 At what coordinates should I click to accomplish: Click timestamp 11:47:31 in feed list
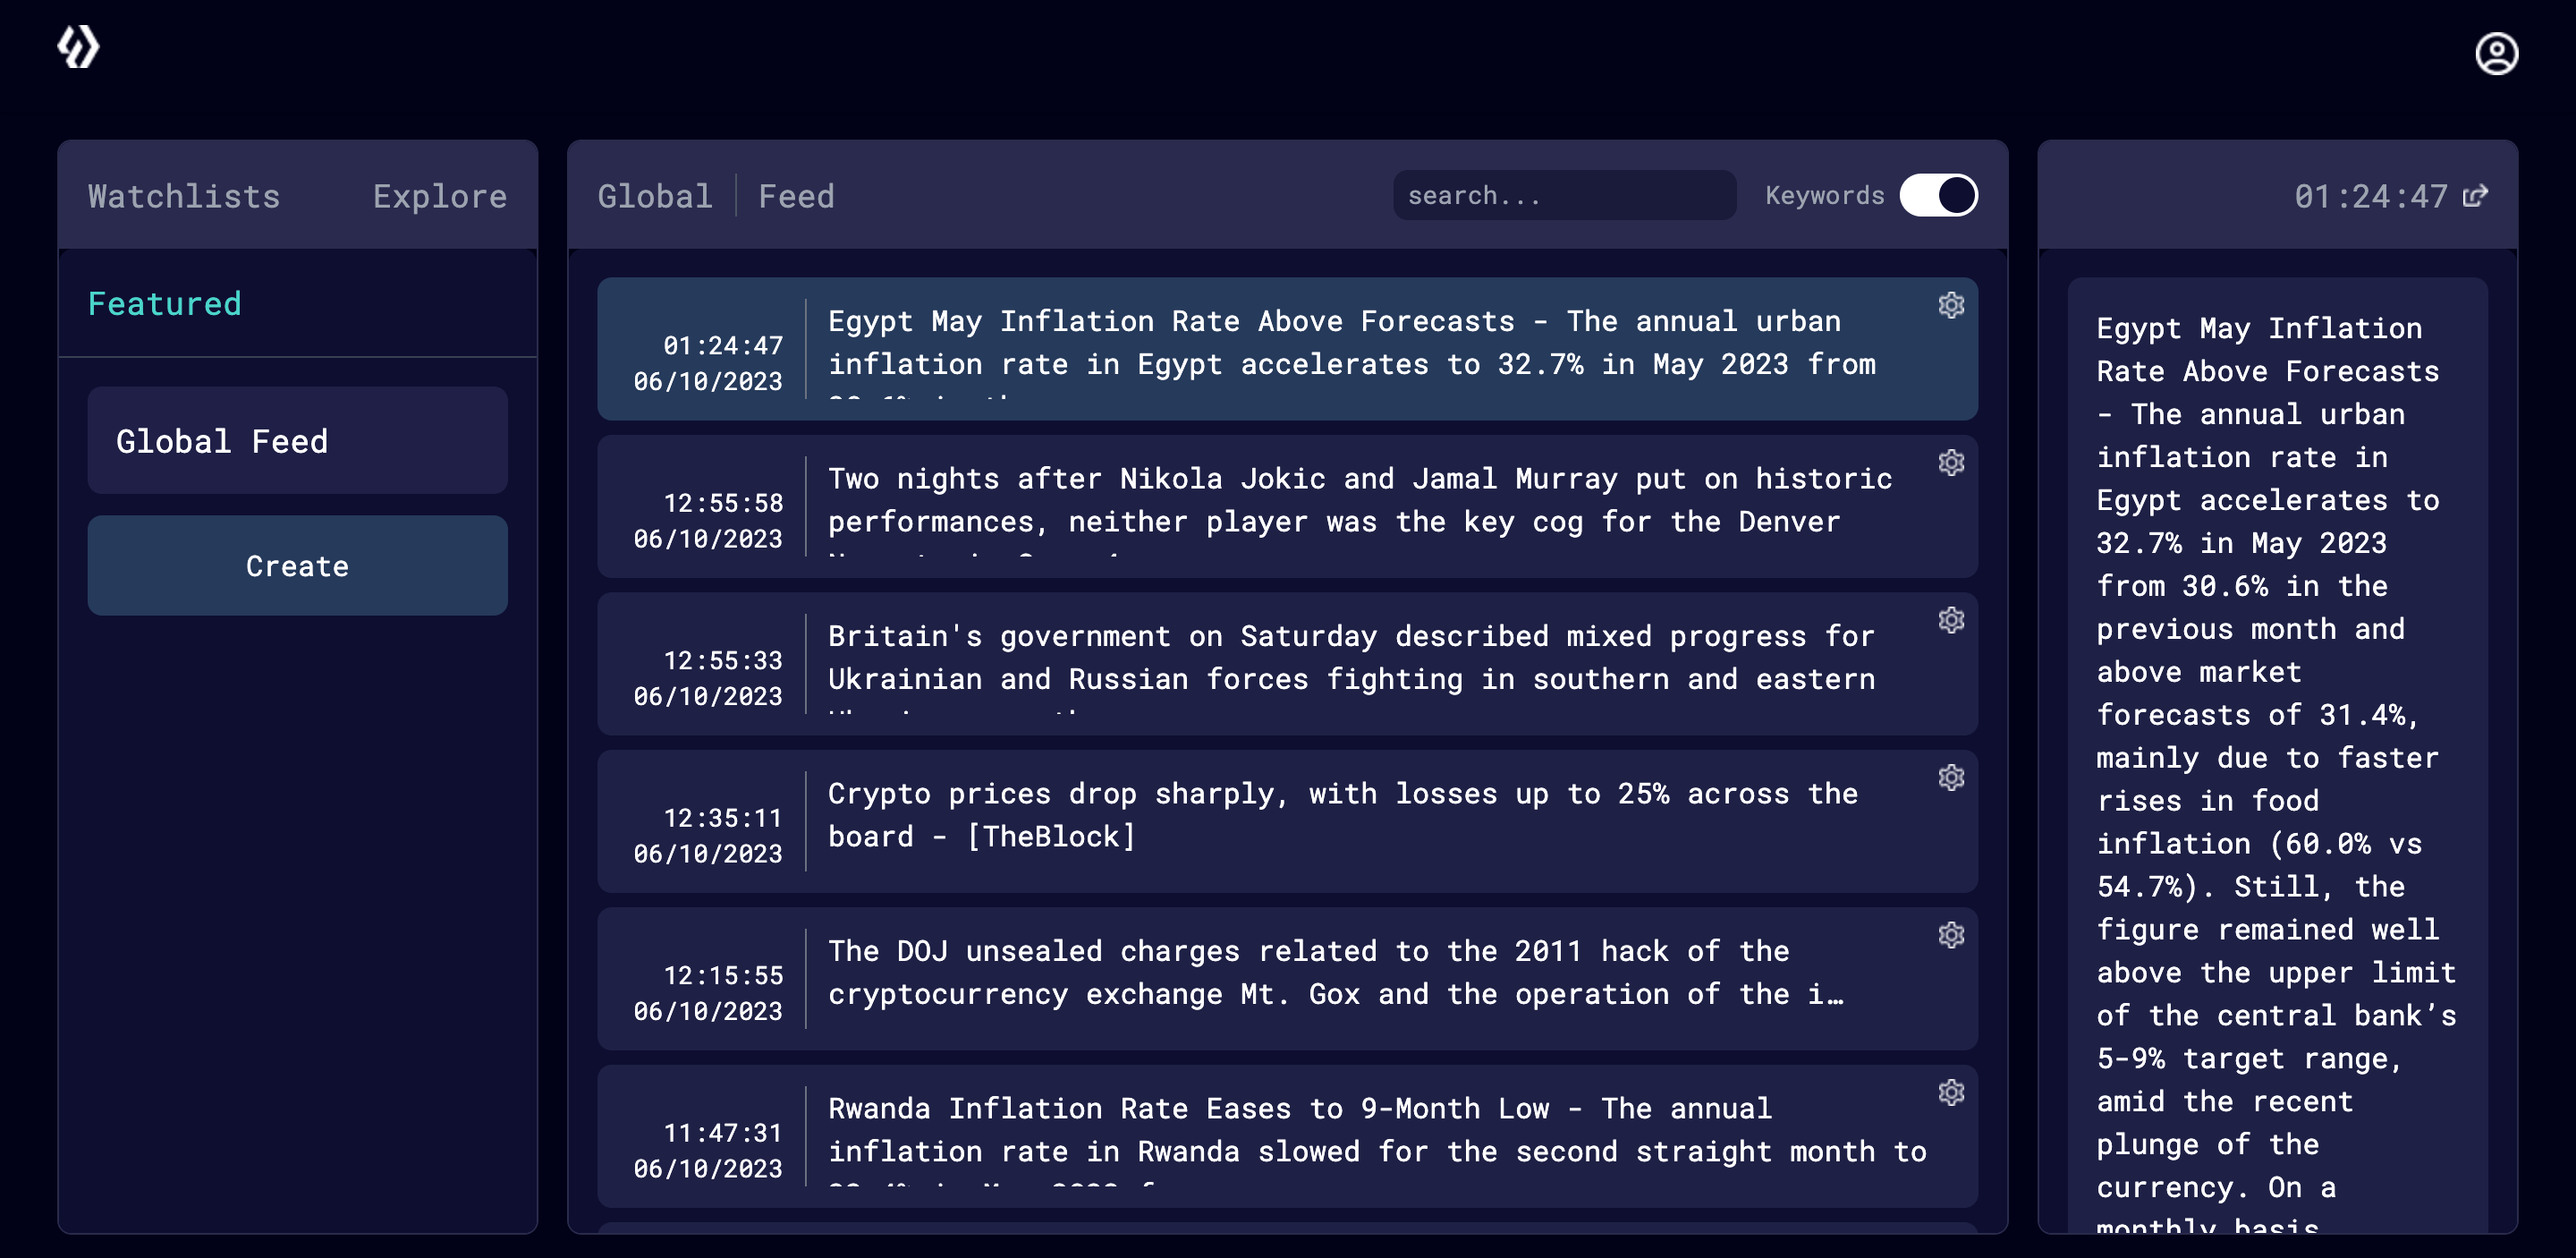(723, 1133)
